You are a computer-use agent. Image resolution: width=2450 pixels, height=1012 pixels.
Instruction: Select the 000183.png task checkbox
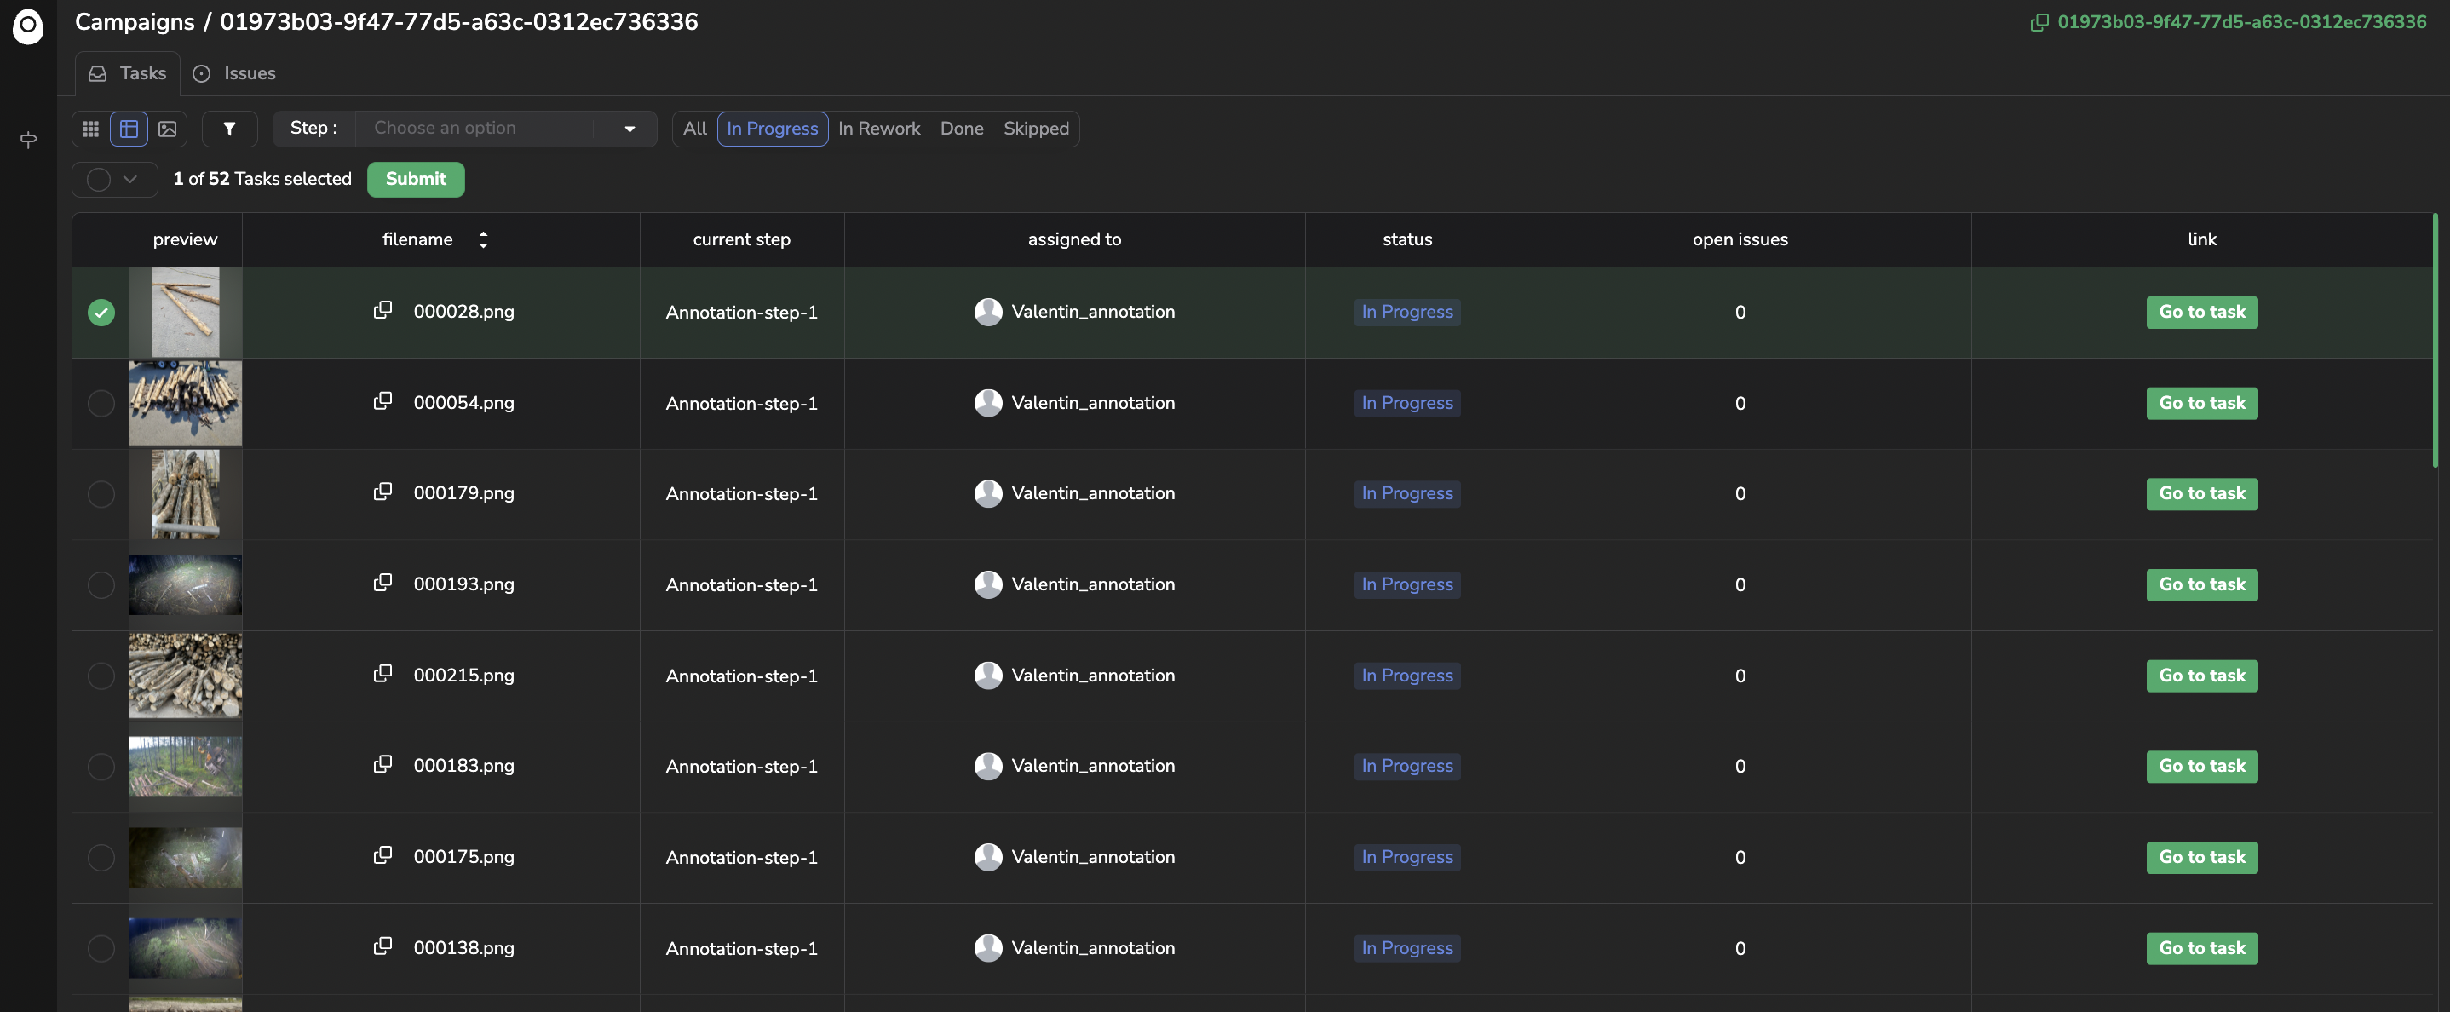point(101,767)
